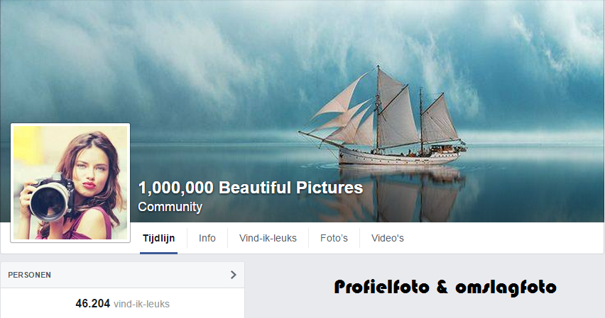Open the profile photo with the camera

coord(70,183)
